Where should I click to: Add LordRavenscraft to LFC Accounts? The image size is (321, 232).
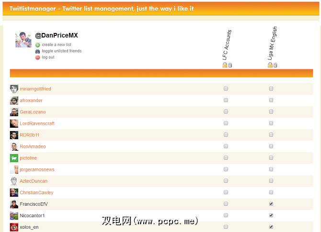(x=226, y=123)
